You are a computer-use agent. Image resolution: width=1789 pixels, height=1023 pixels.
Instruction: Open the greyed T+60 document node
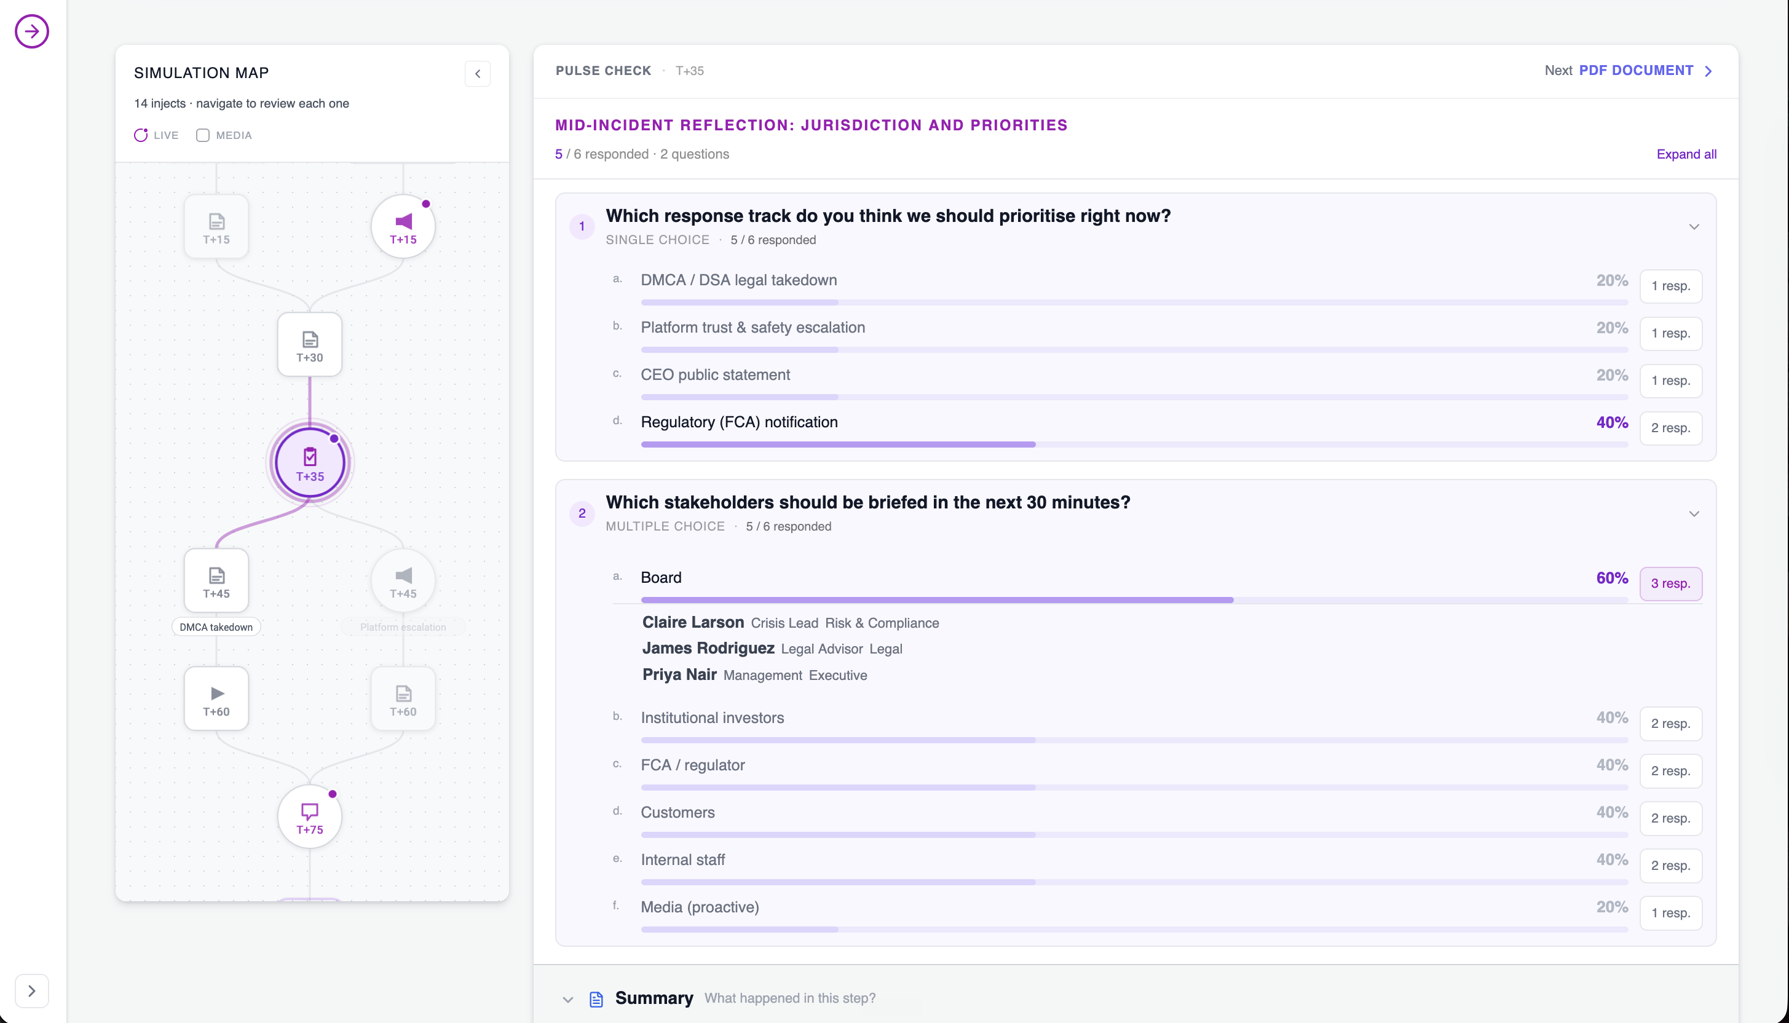(403, 698)
